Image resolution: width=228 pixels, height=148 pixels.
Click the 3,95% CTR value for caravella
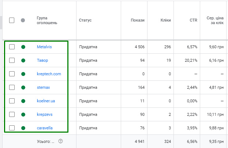(x=192, y=128)
